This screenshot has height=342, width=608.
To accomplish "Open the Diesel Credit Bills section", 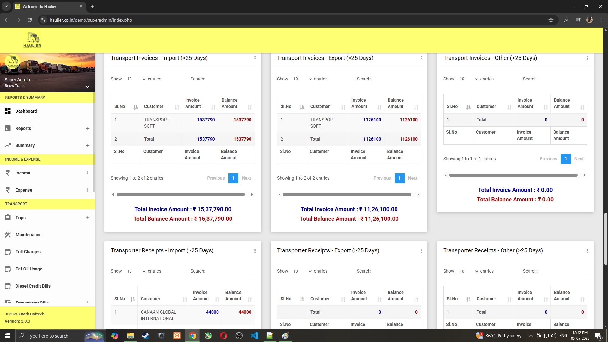I will click(8, 286).
